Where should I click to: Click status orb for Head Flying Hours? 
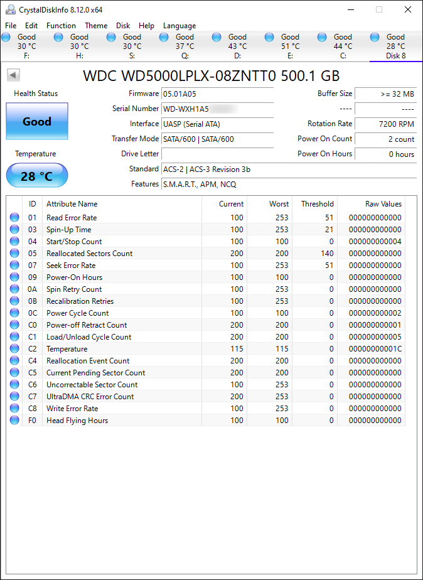pyautogui.click(x=14, y=421)
